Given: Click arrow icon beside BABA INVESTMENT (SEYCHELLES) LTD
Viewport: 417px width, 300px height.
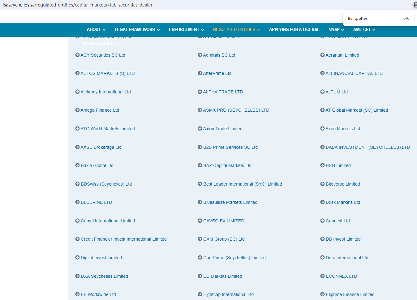Looking at the screenshot, I should point(322,147).
